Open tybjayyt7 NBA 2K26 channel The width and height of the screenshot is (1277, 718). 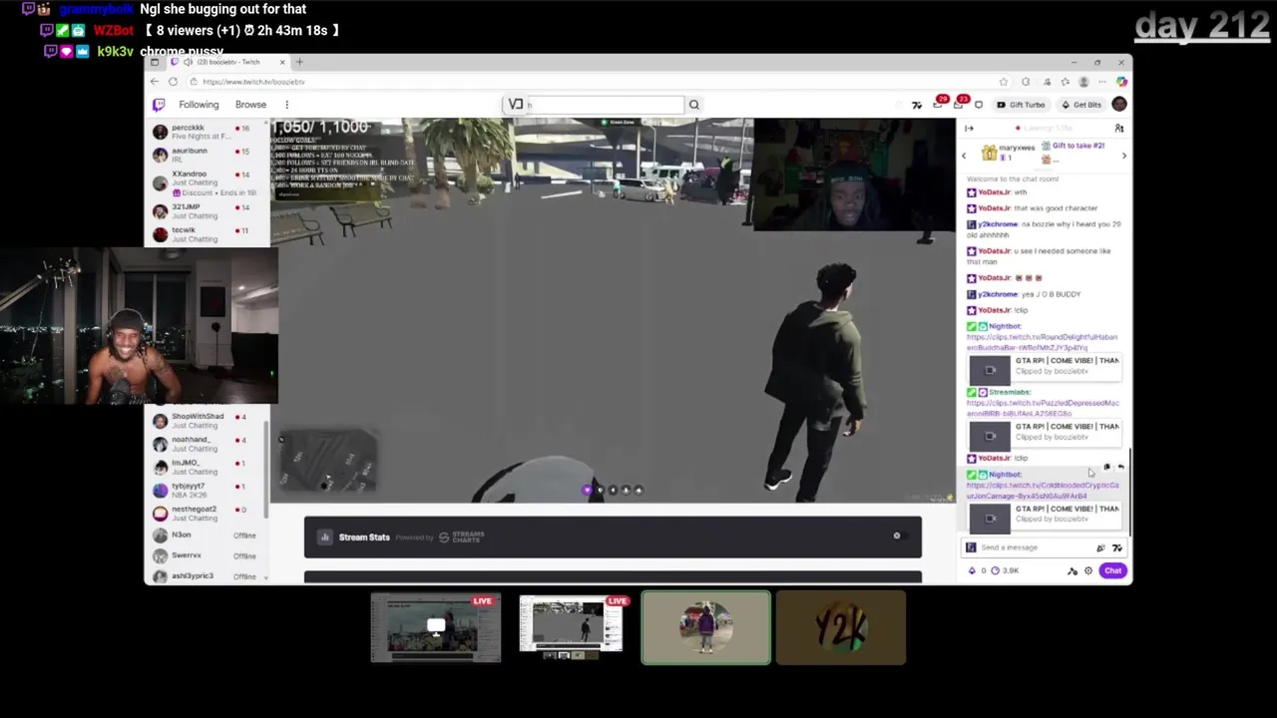click(207, 490)
